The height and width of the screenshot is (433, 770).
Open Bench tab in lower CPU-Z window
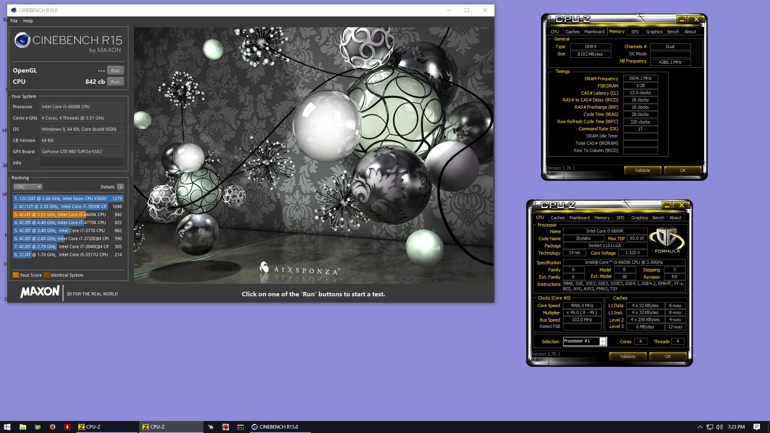point(658,218)
